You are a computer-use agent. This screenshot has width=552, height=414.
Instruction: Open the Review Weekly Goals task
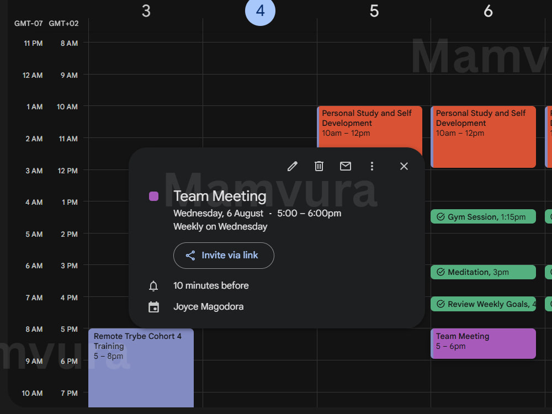484,304
